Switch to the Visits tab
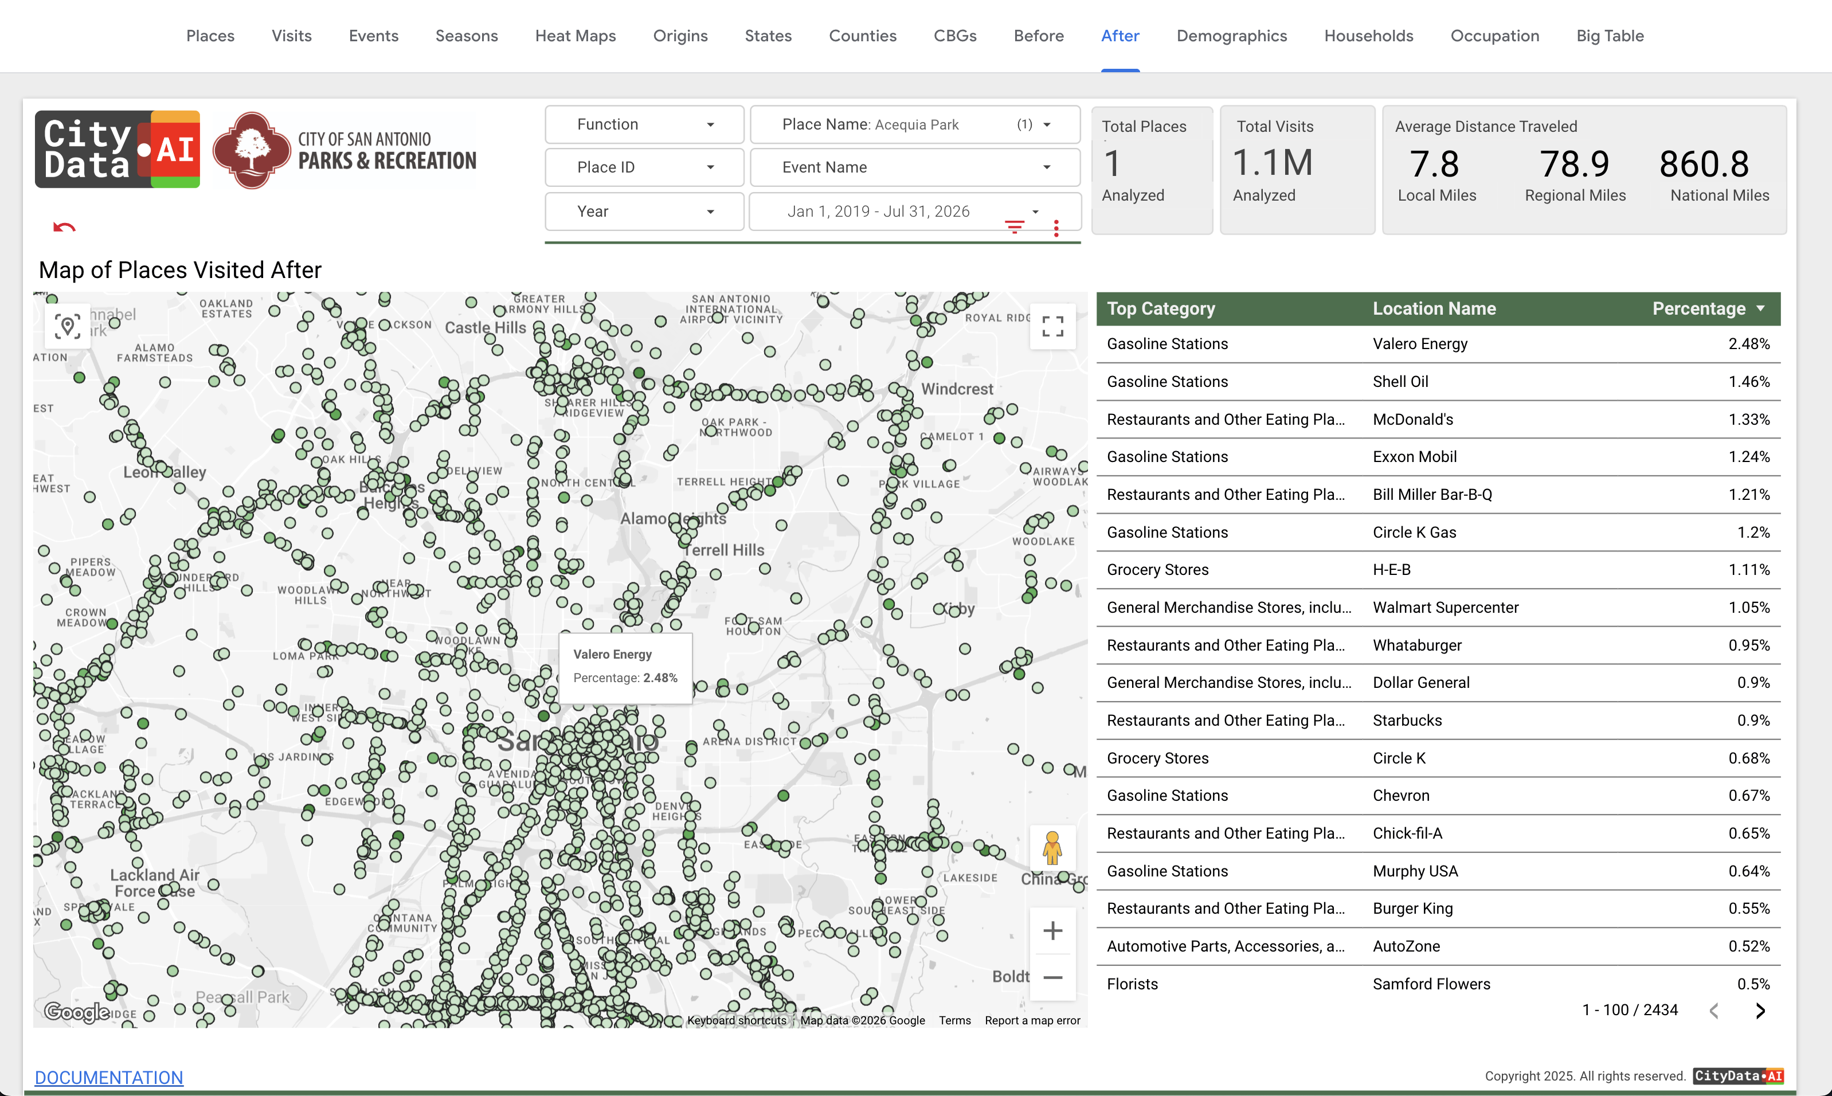The image size is (1832, 1096). point(292,36)
